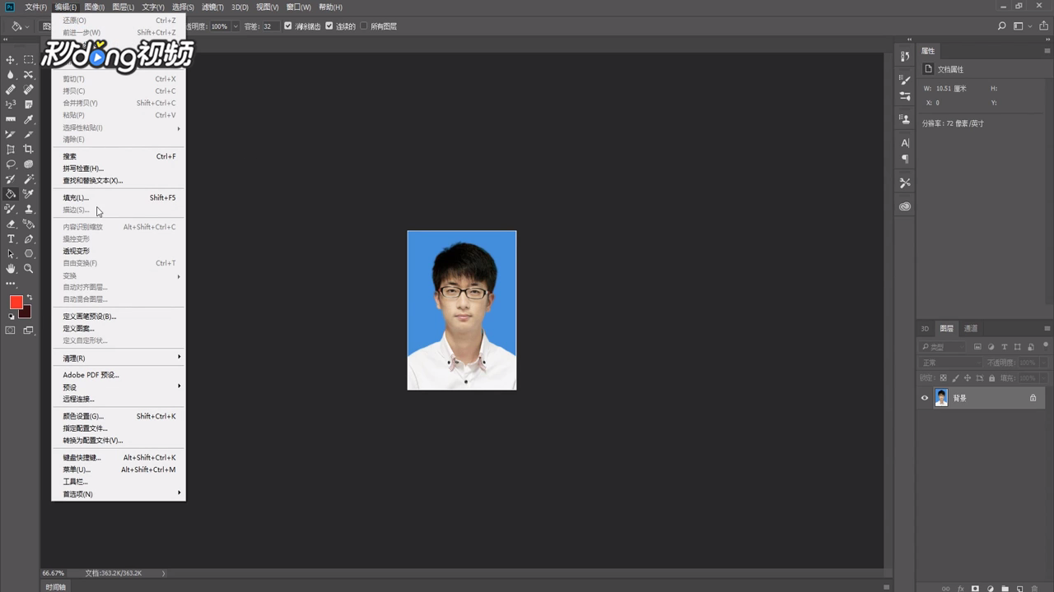1054x592 pixels.
Task: Select the Clone Stamp tool
Action: pyautogui.click(x=28, y=209)
